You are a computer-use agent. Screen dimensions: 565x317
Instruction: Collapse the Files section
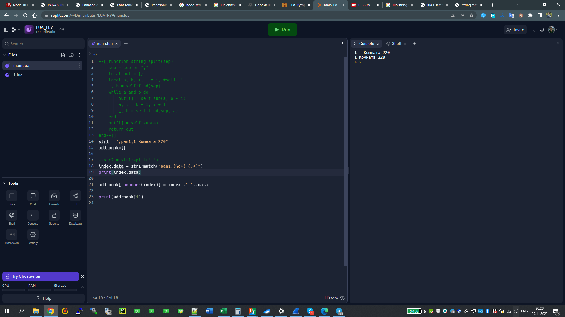pos(5,55)
